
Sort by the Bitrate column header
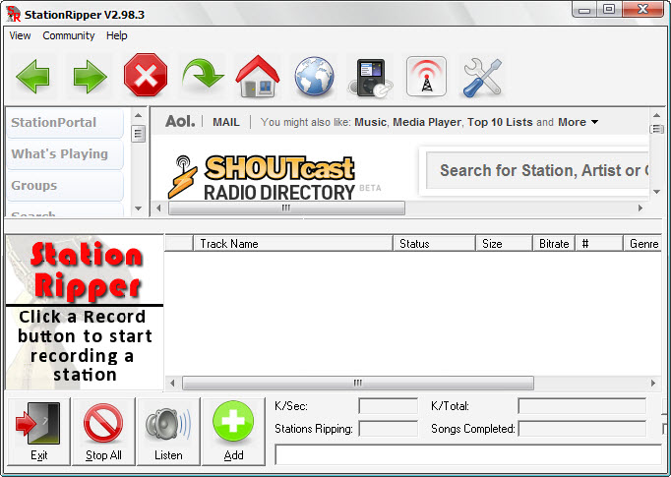tap(554, 244)
